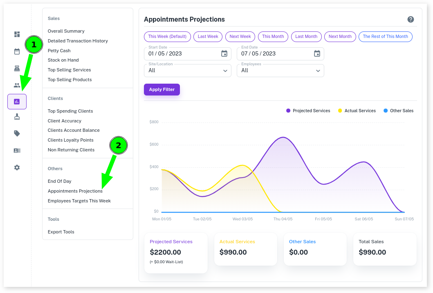Image resolution: width=433 pixels, height=293 pixels.
Task: Open the Dashboard grid icon in sidebar
Action: (17, 34)
